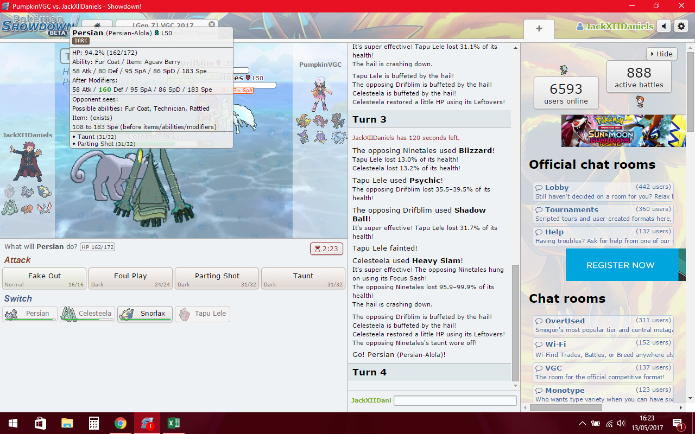Click the Persian switch button
The height and width of the screenshot is (434, 695).
(29, 314)
